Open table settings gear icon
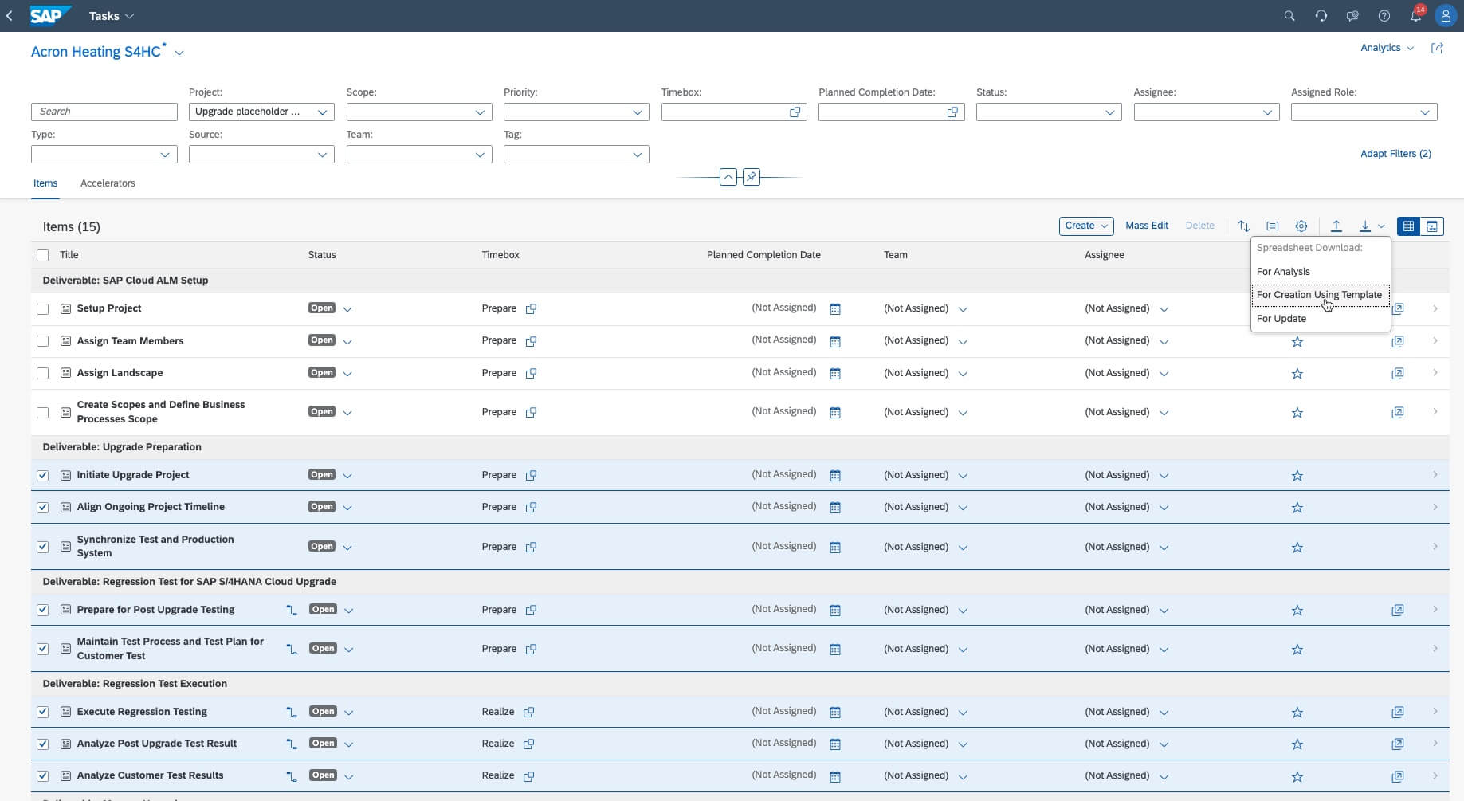Image resolution: width=1464 pixels, height=801 pixels. [1301, 226]
